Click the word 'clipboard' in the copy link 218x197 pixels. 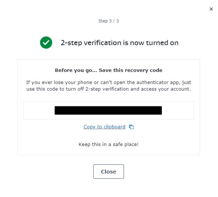pos(114,127)
